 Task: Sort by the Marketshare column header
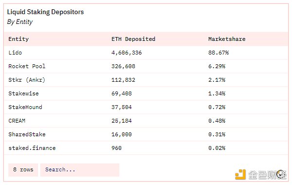[227, 39]
